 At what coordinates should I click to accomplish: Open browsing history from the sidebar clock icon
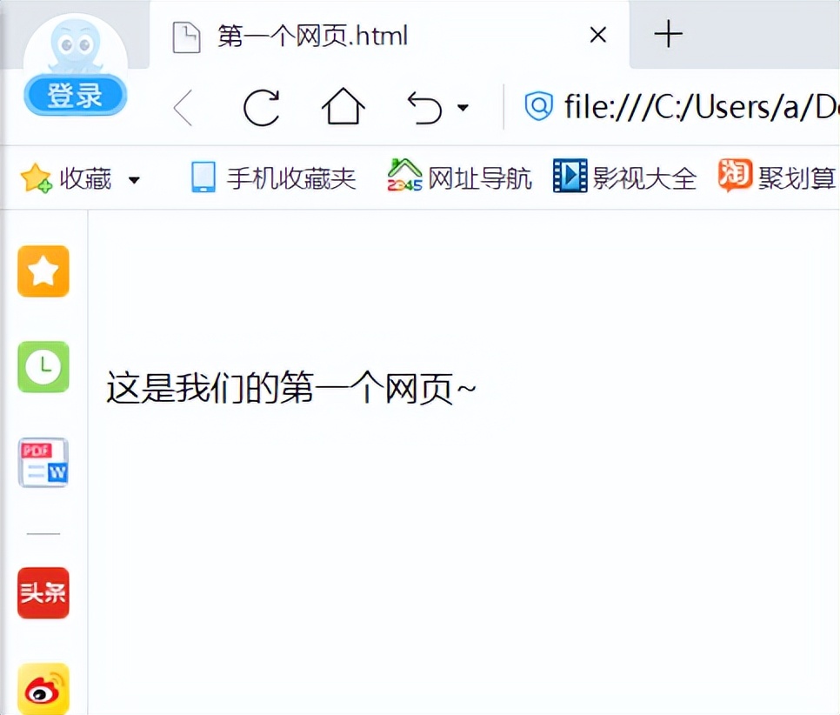[43, 367]
